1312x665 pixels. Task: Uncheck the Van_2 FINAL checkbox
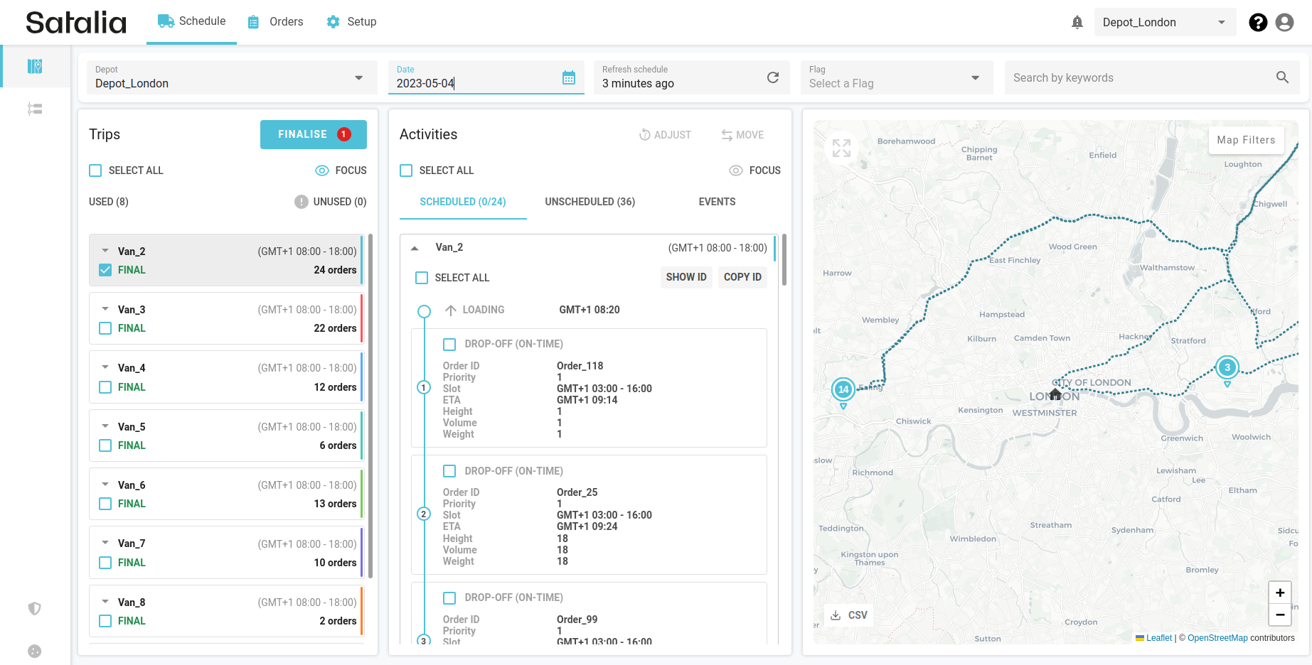tap(105, 270)
